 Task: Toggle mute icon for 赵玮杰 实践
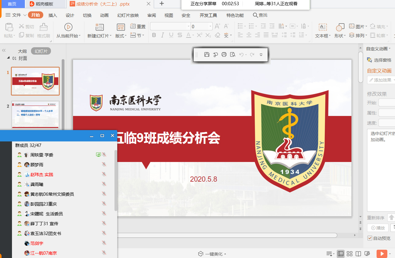(x=104, y=175)
